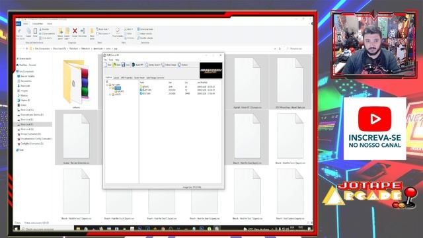Image resolution: width=423 pixels, height=238 pixels.
Task: Click Colar atalho in Explorer ribbon
Action: 46,38
